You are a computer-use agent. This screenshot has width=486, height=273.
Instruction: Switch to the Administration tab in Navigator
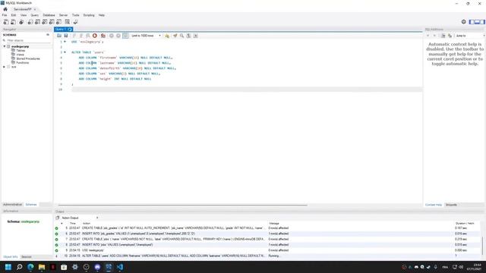12,205
